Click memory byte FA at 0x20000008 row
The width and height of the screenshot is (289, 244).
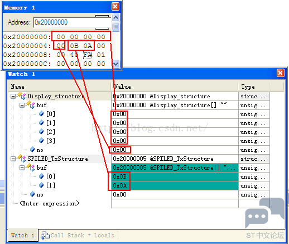point(88,55)
